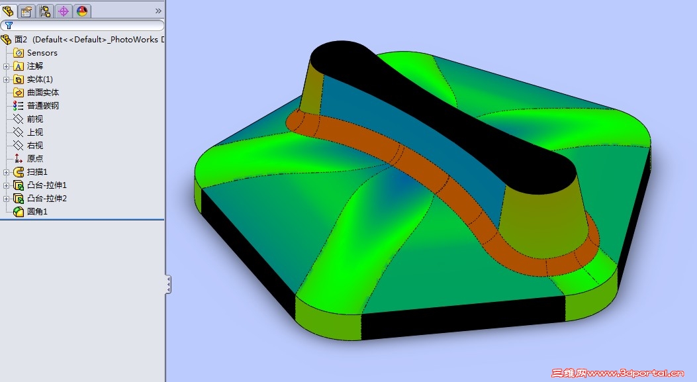Select the 上视 top plane
The height and width of the screenshot is (382, 697).
[35, 132]
